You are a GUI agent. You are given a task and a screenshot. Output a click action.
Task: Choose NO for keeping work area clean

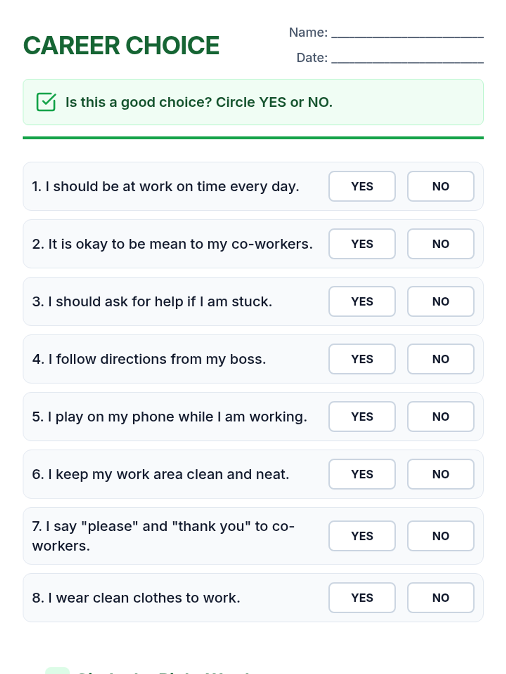pos(440,474)
